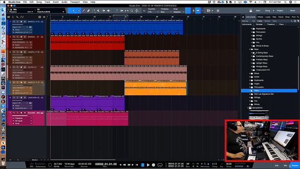Switch to the Loops browser tab

[268, 17]
